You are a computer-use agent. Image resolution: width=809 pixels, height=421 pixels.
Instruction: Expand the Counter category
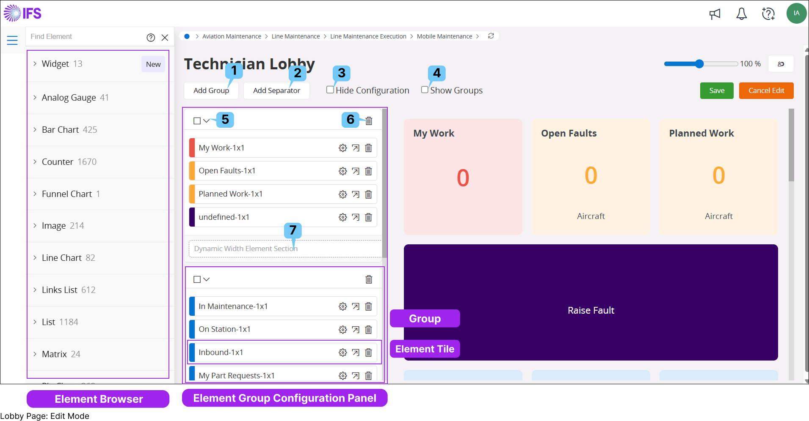[35, 162]
